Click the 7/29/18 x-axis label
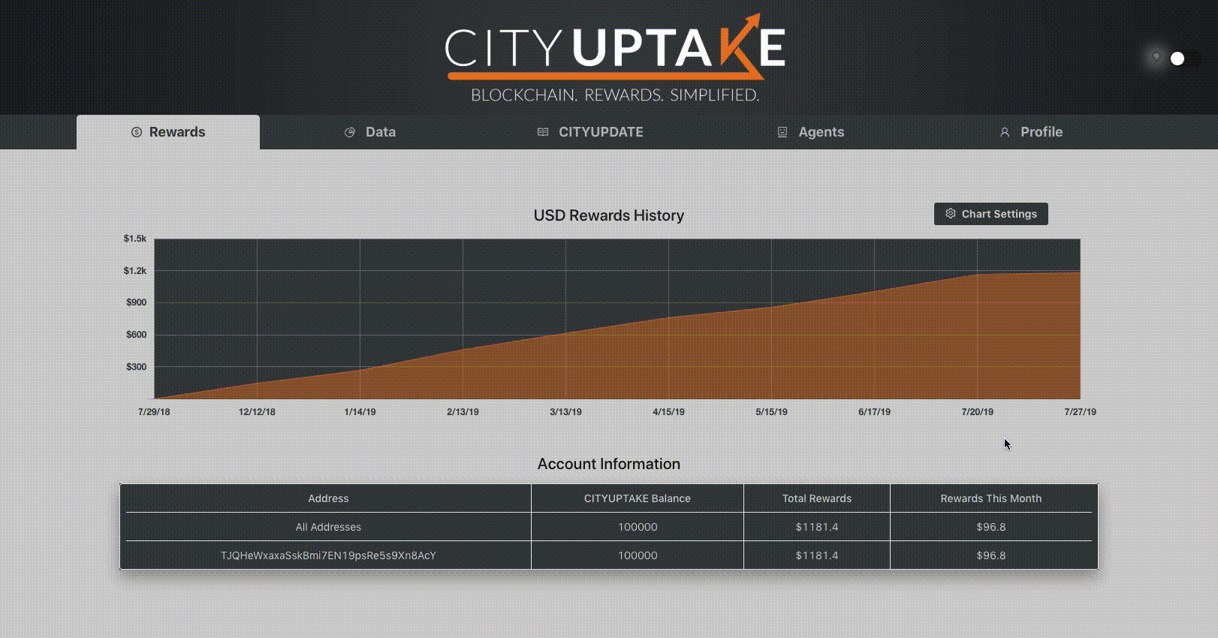This screenshot has width=1218, height=638. coord(154,412)
